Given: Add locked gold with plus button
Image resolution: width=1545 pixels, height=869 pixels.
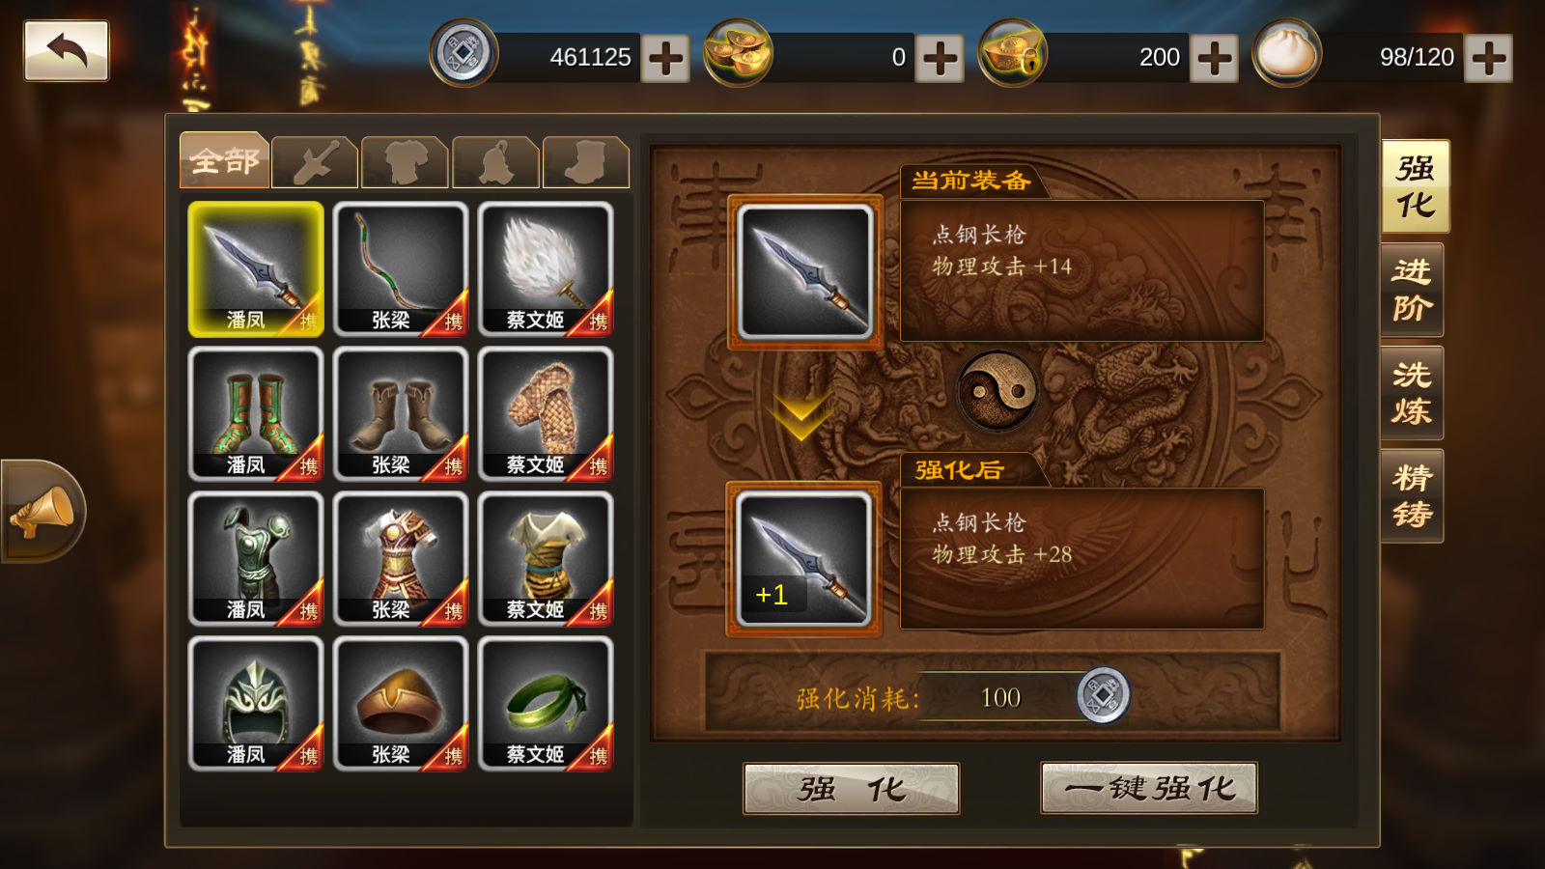Looking at the screenshot, I should tap(1214, 58).
